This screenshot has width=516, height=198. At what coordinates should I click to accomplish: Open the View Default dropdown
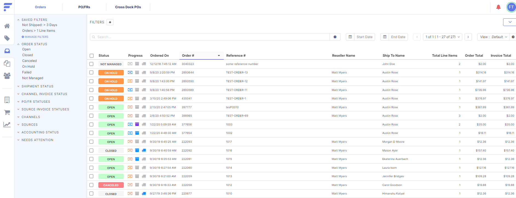(494, 37)
